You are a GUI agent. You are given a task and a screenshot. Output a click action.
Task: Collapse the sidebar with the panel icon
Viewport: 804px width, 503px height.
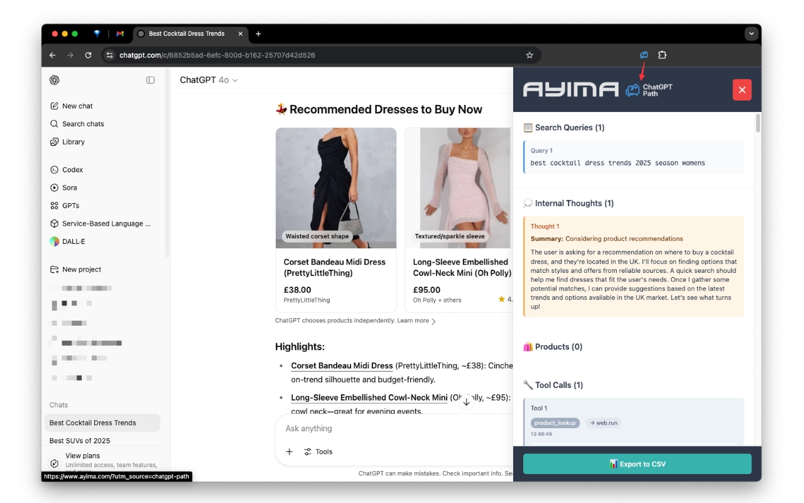[x=150, y=80]
